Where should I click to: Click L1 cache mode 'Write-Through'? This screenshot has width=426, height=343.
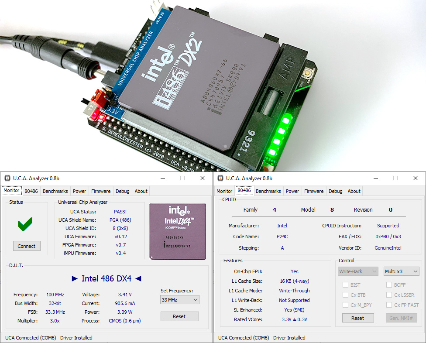click(x=294, y=291)
